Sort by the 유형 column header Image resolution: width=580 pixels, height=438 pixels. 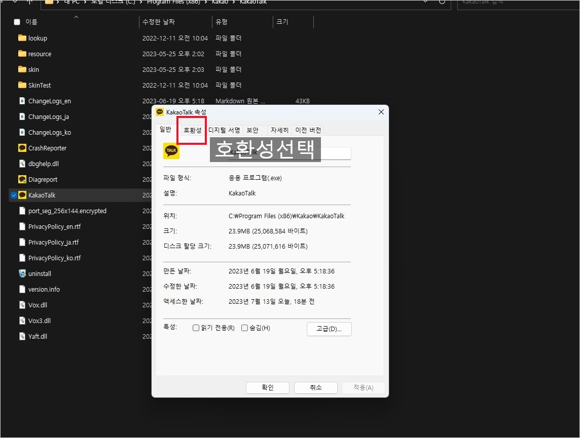[222, 22]
